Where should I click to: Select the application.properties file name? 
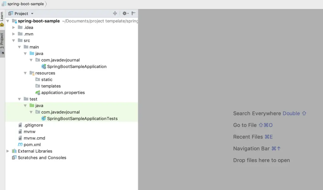pos(63,92)
